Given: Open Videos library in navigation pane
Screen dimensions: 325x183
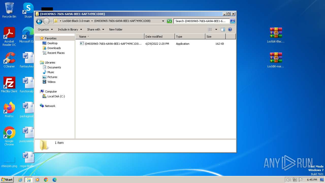Looking at the screenshot, I should pos(51,82).
